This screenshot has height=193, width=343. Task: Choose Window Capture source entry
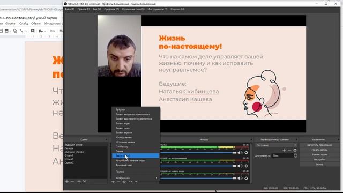pos(136,128)
